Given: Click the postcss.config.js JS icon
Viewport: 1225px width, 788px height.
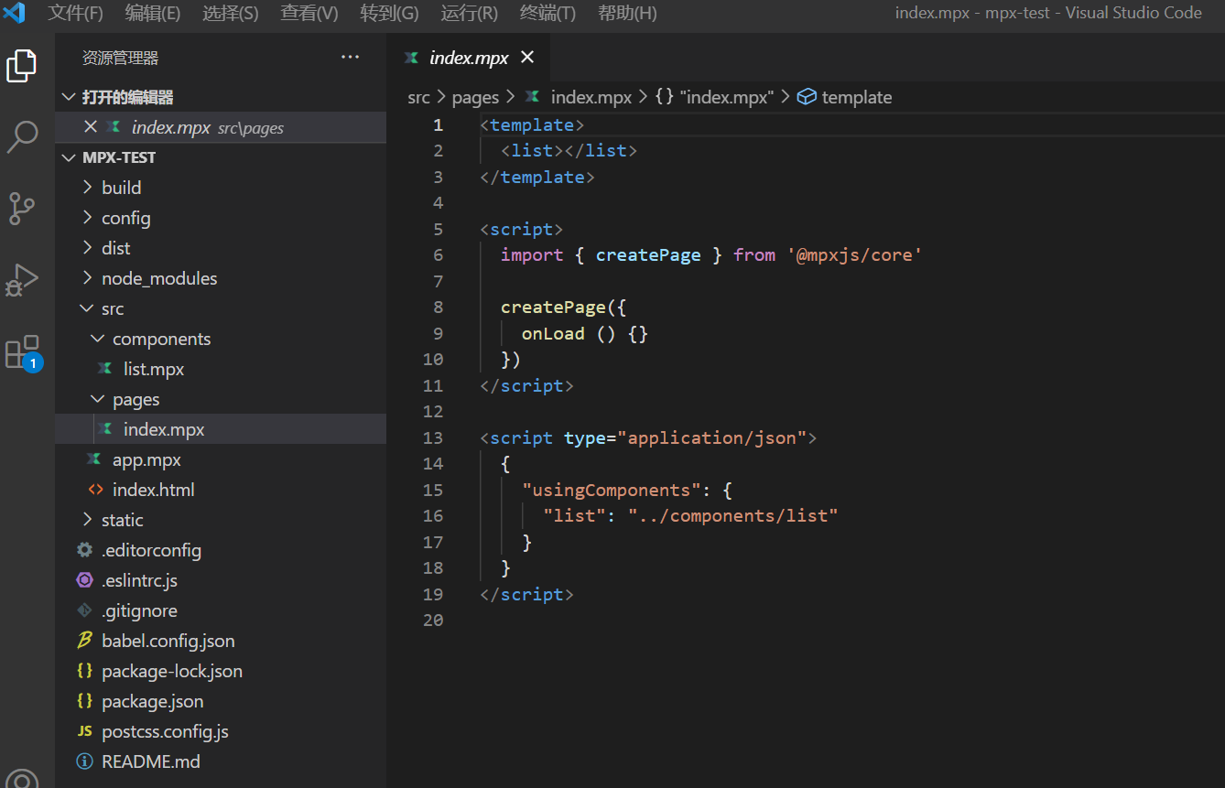Looking at the screenshot, I should [x=84, y=731].
